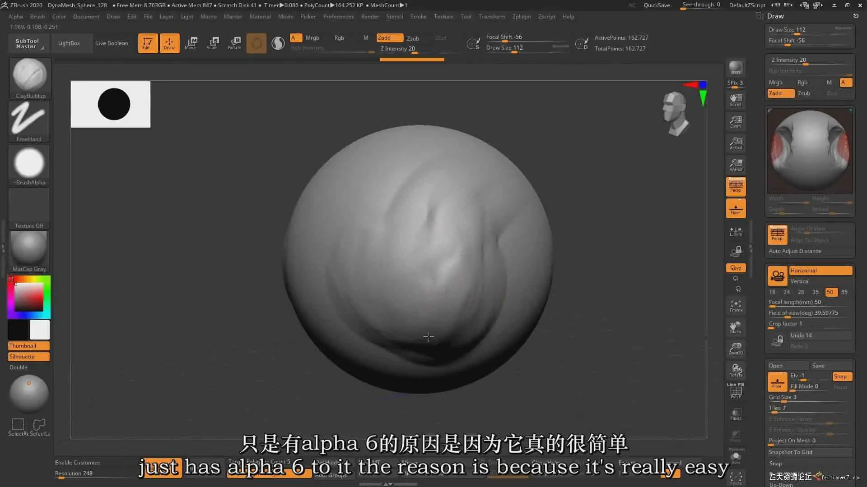Click the AAHalf zoom icon
867x487 pixels.
[736, 165]
